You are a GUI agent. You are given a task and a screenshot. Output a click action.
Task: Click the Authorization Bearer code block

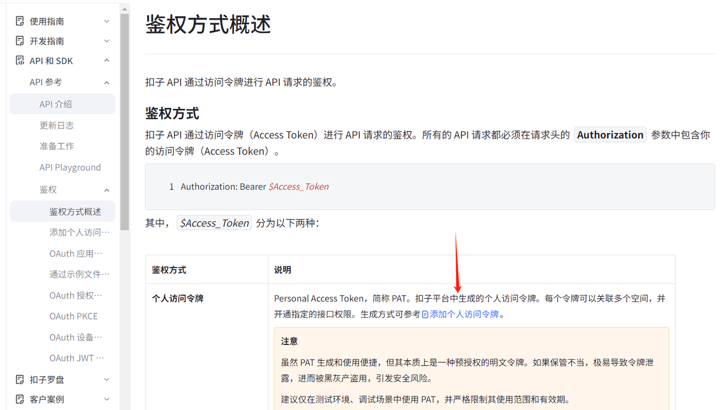(x=430, y=187)
